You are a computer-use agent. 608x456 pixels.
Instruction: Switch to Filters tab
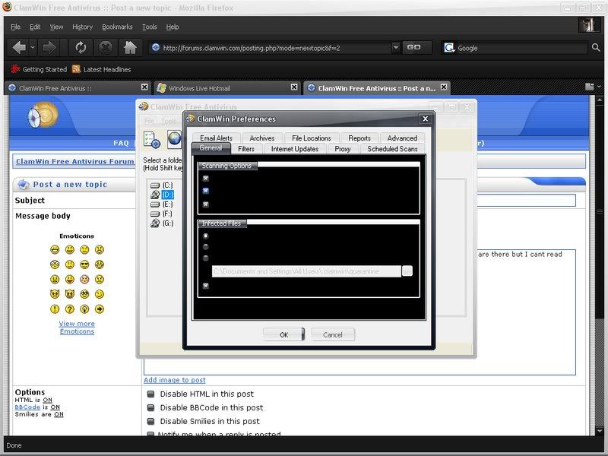246,149
